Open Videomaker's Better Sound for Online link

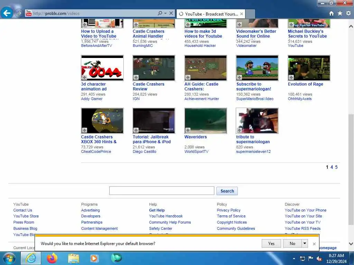[x=256, y=33]
